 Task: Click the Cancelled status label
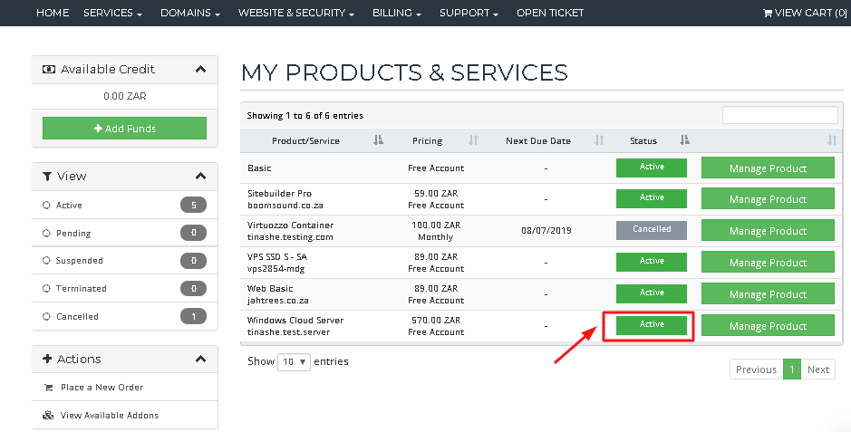click(652, 230)
